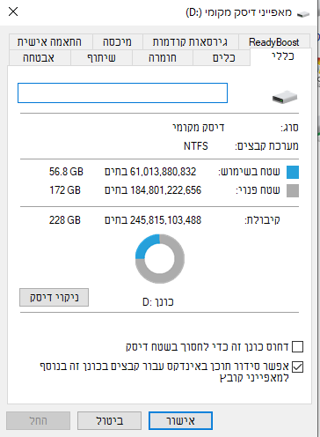Viewport: 320px width, 437px height.
Task: Open the גירסאות קודמות tab
Action: click(x=190, y=42)
